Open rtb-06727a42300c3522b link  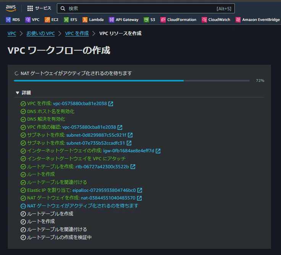[x=102, y=167]
